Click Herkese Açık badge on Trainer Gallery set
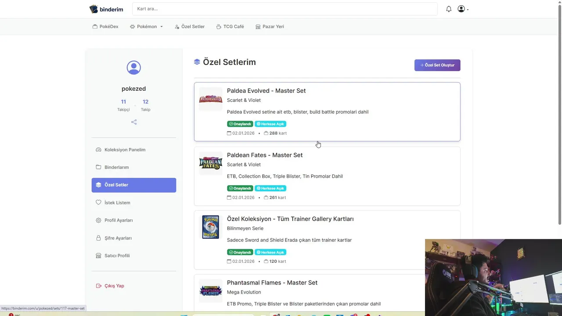Screen dimensions: 562x316 tap(270, 252)
